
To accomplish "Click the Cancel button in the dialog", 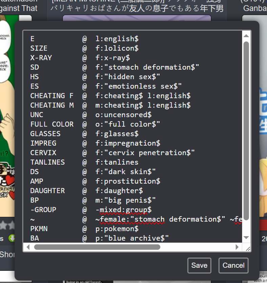I will coord(233,265).
